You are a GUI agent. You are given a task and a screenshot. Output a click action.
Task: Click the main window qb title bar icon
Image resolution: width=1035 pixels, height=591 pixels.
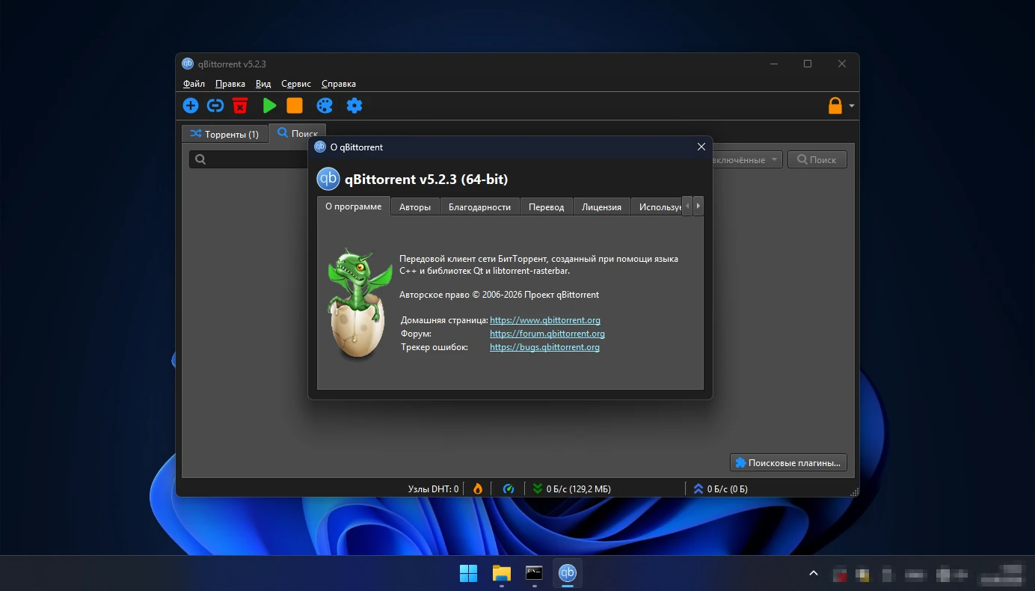point(188,64)
